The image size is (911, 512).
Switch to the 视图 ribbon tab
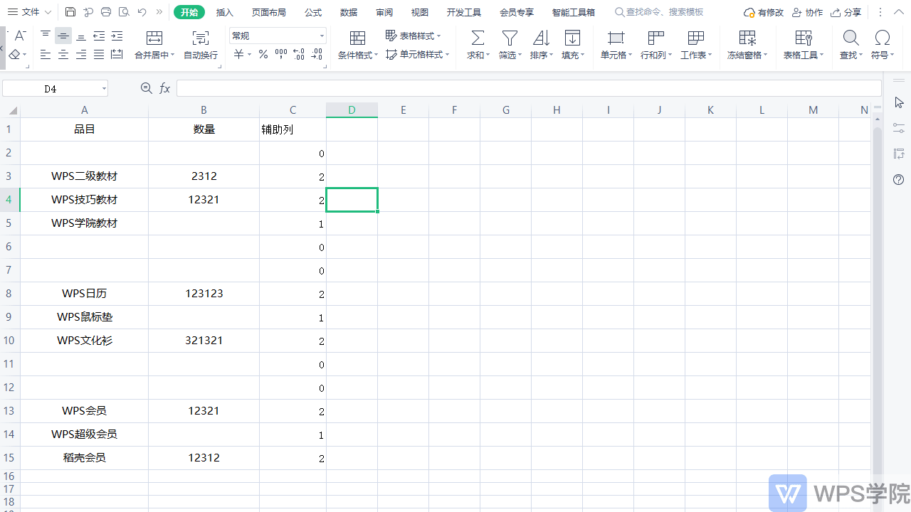tap(420, 12)
